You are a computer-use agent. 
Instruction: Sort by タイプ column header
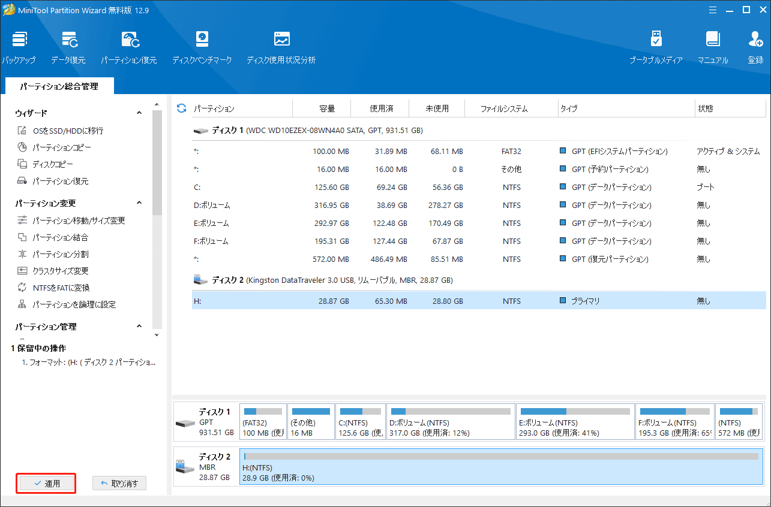click(626, 108)
